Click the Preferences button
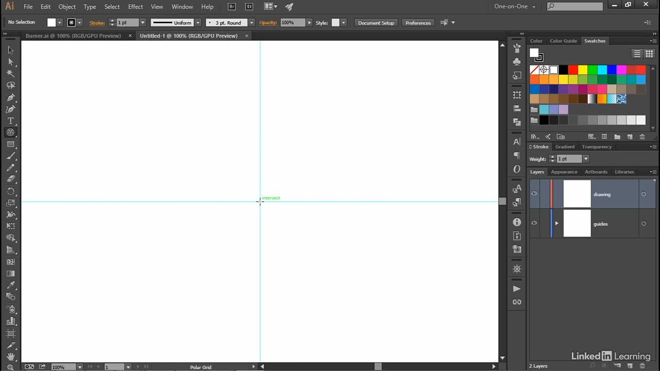This screenshot has width=660, height=371. coord(418,23)
